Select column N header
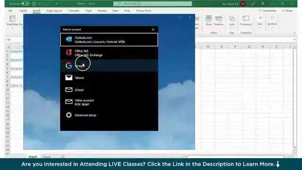 pyautogui.click(x=208, y=47)
